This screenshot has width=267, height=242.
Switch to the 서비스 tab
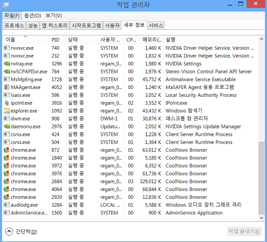[x=156, y=25]
